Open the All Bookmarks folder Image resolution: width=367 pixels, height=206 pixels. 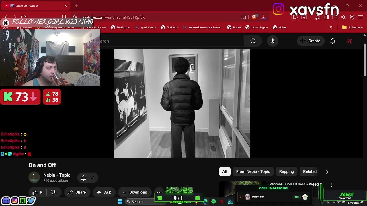(353, 27)
